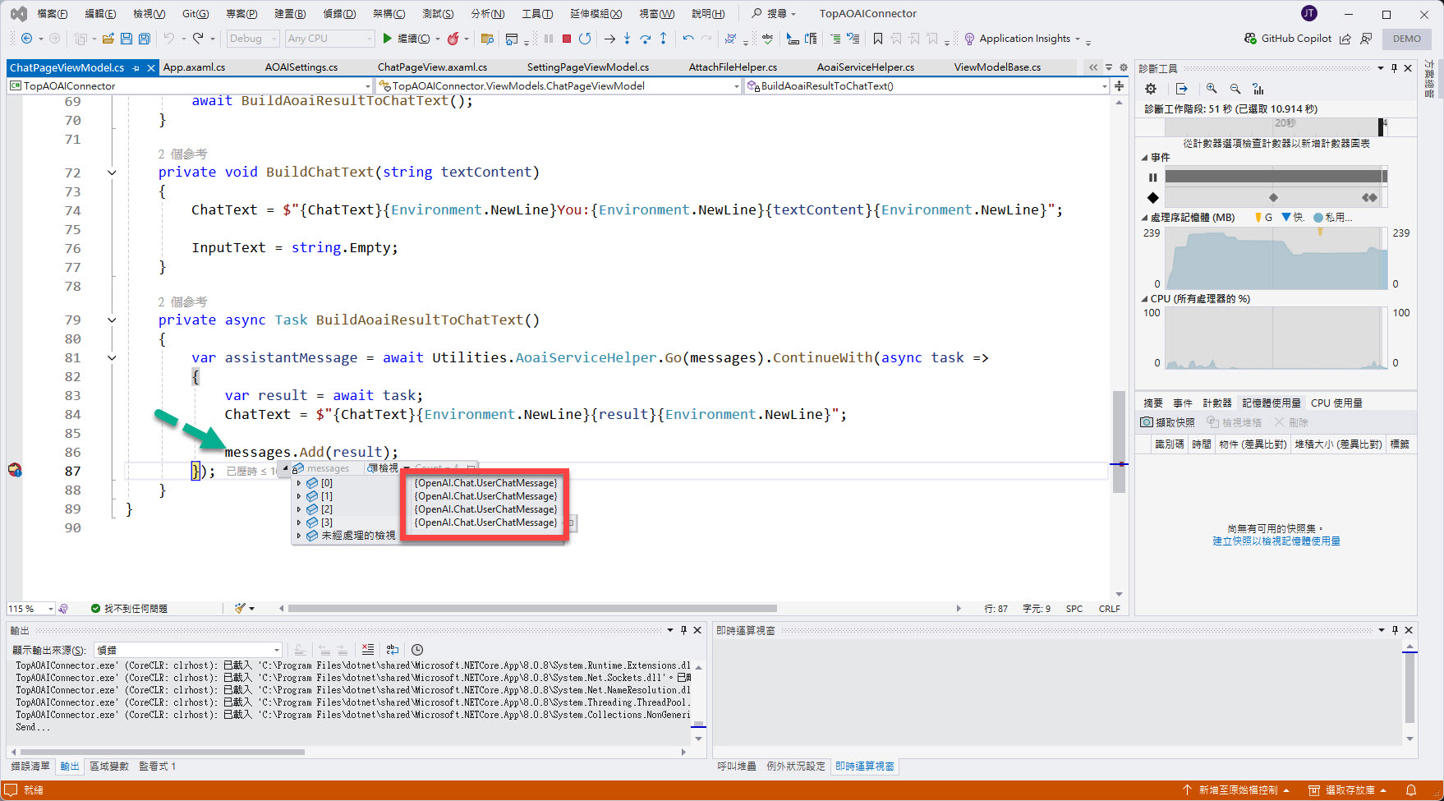Save the current file
This screenshot has height=801, width=1444.
click(x=126, y=39)
